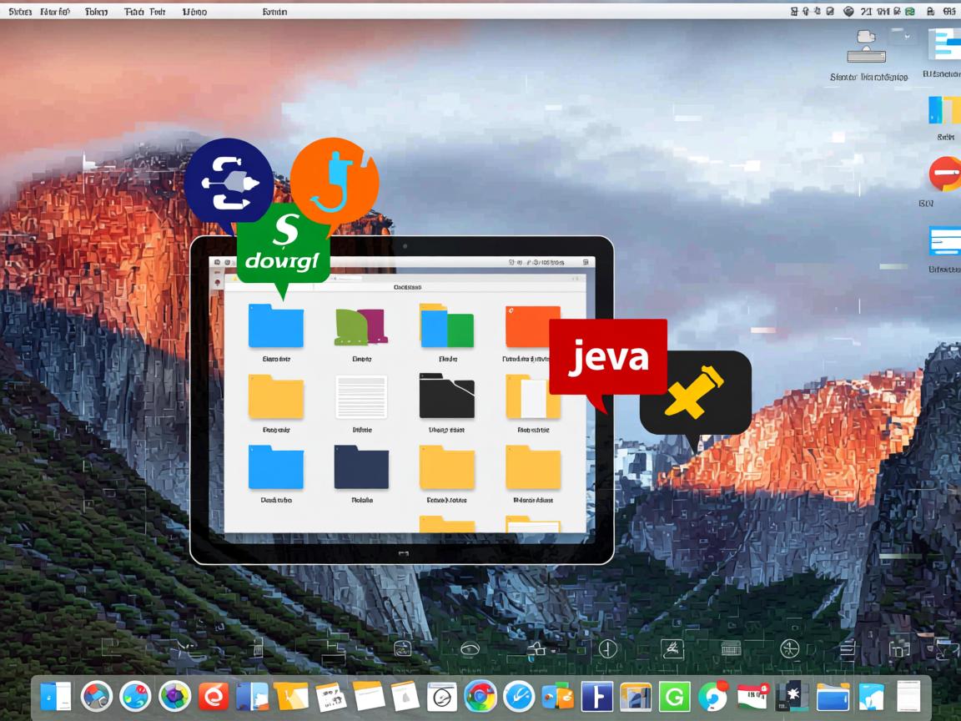Open the red swirl 'e' dock app
Image resolution: width=961 pixels, height=721 pixels.
coord(214,696)
